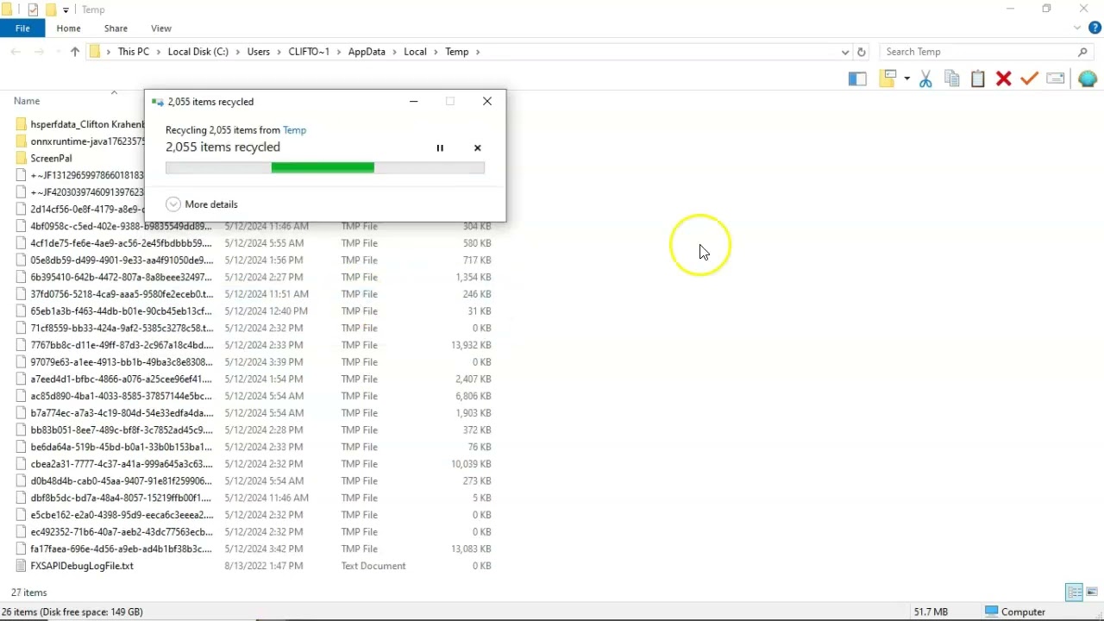The image size is (1104, 621).
Task: Click Users in the address breadcrumb
Action: (259, 52)
